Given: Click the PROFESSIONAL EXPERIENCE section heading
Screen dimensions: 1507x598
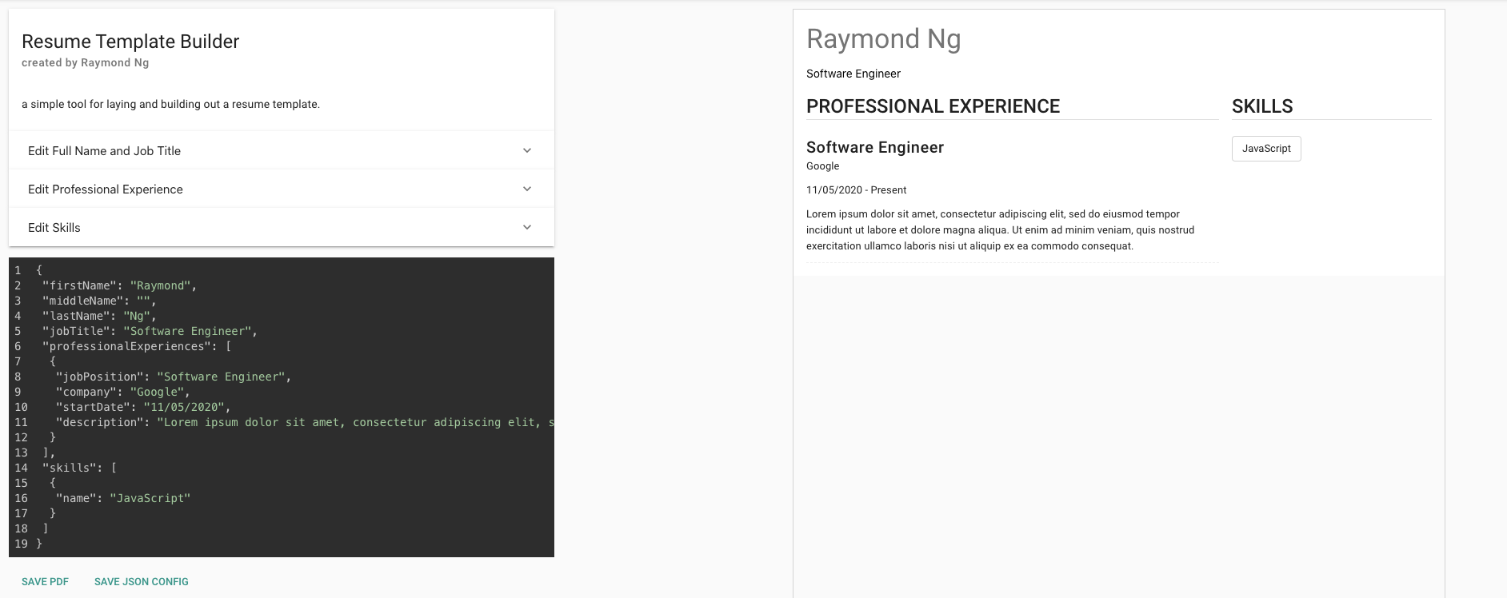Looking at the screenshot, I should pos(933,106).
